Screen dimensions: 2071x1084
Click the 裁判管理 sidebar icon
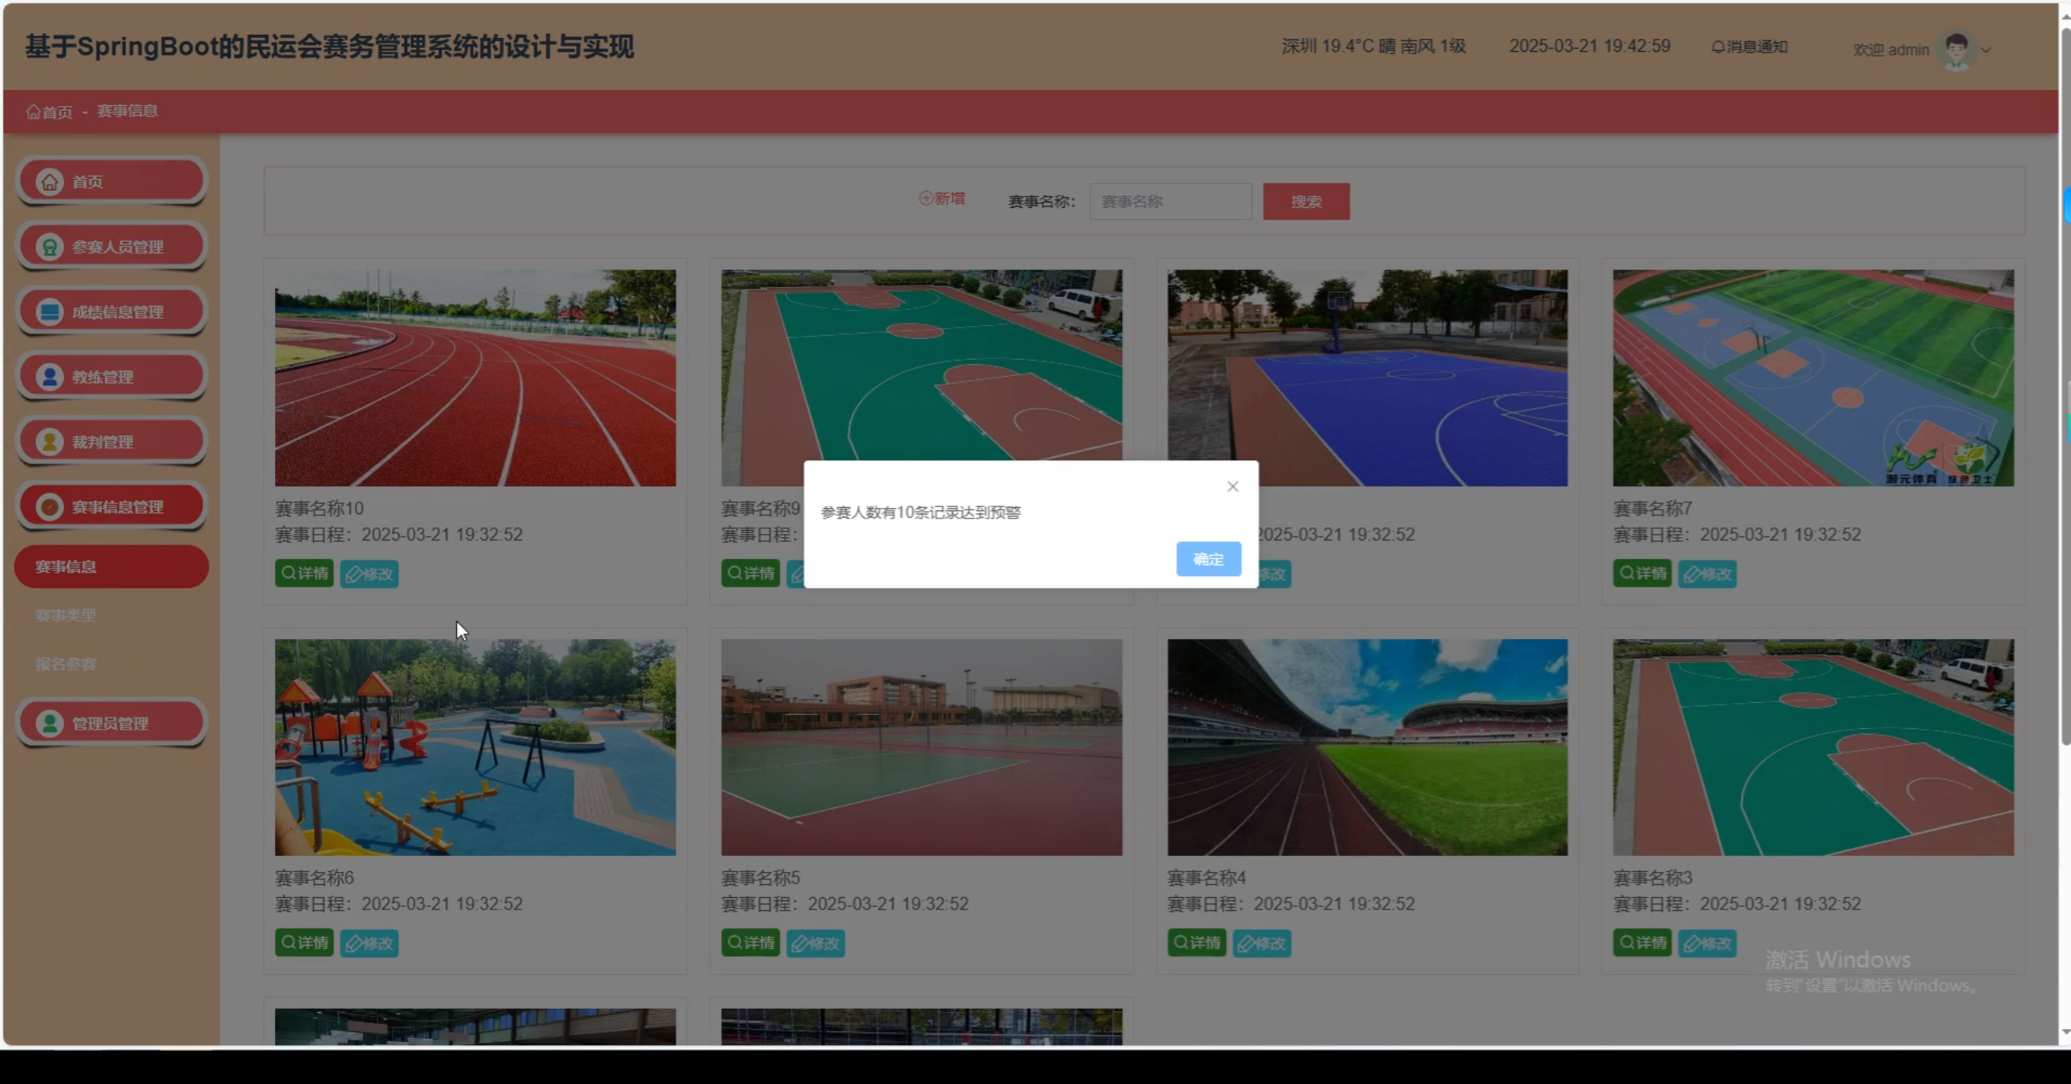(x=49, y=442)
